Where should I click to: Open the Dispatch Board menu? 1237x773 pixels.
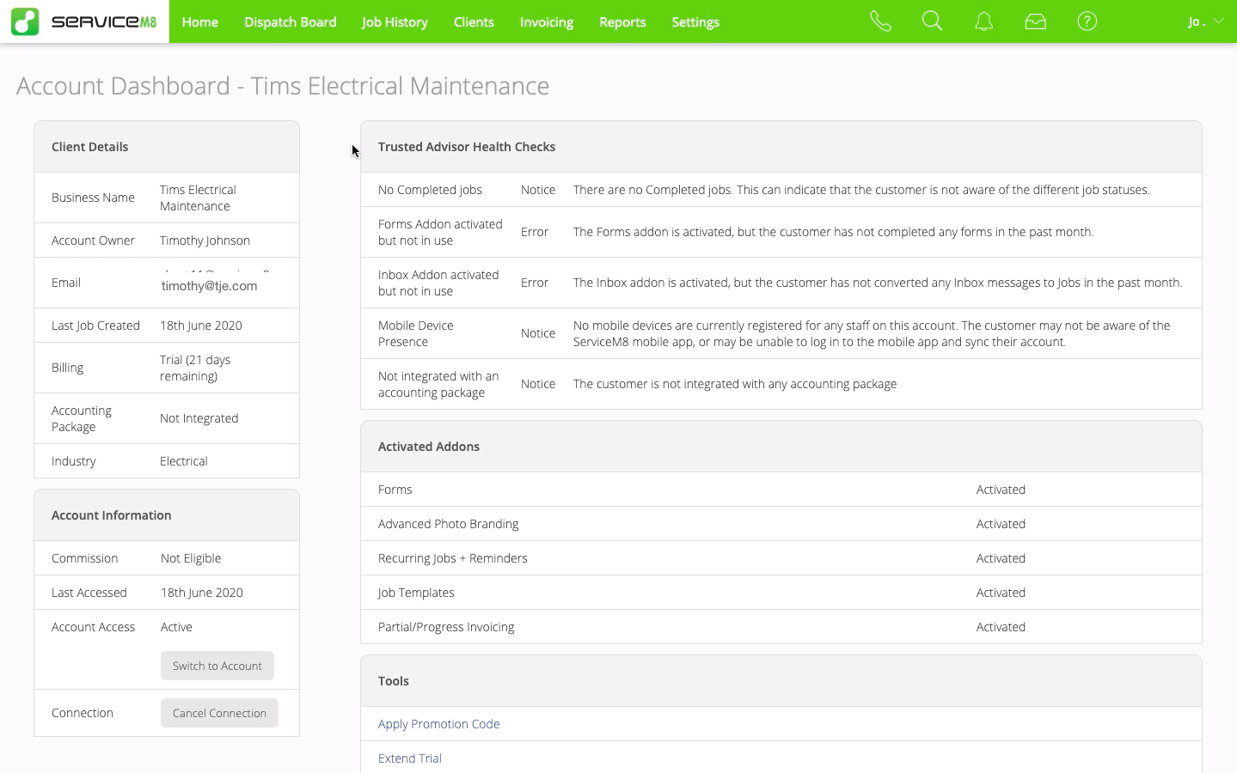(290, 22)
